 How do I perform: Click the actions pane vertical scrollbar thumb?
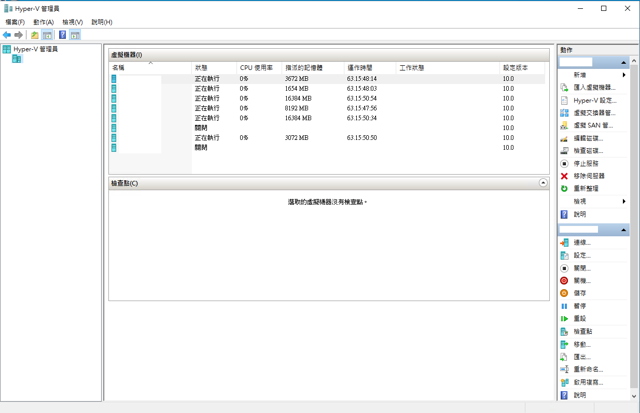[x=633, y=226]
